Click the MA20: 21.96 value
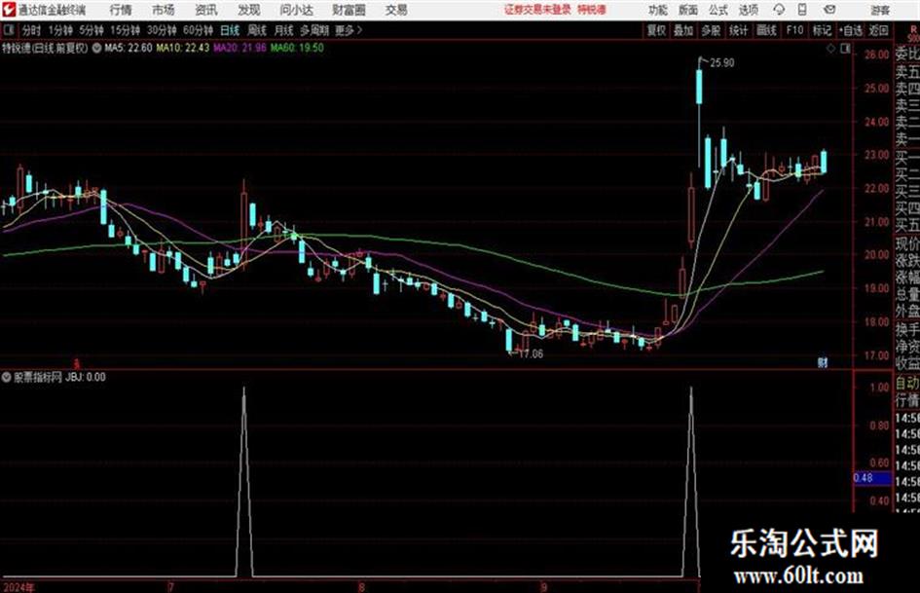The width and height of the screenshot is (920, 593). 239,48
